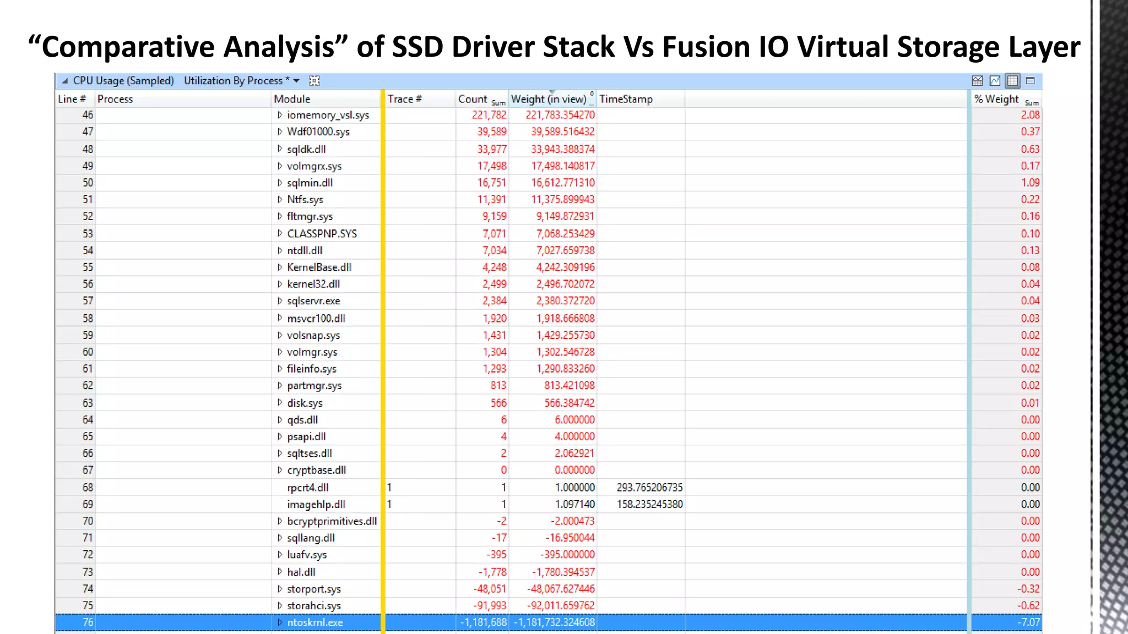Screen dimensions: 1128x634
Task: Click the weight value -92,011.659762
Action: 561,605
